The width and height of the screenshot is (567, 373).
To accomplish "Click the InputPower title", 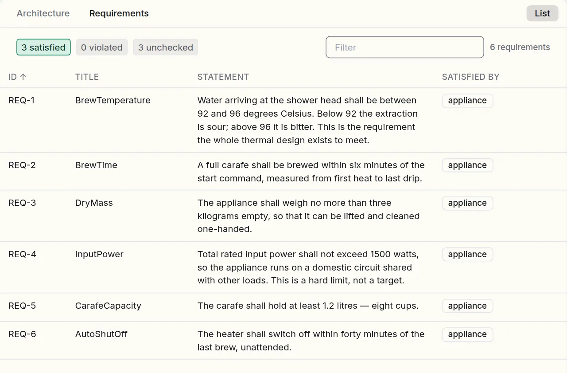I will coord(99,254).
